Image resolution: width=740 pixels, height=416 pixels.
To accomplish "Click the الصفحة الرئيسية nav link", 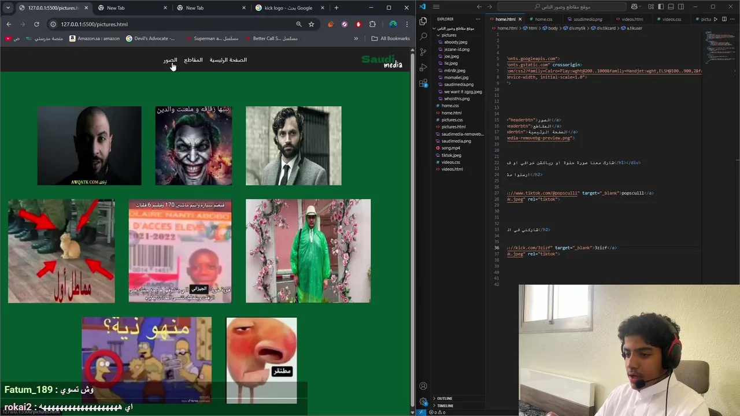I will point(228,60).
